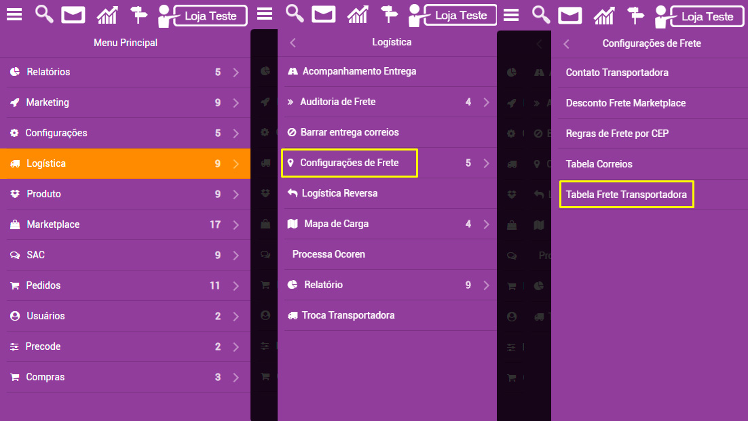
Task: Open Configurações de Frete menu item
Action: pyautogui.click(x=349, y=163)
